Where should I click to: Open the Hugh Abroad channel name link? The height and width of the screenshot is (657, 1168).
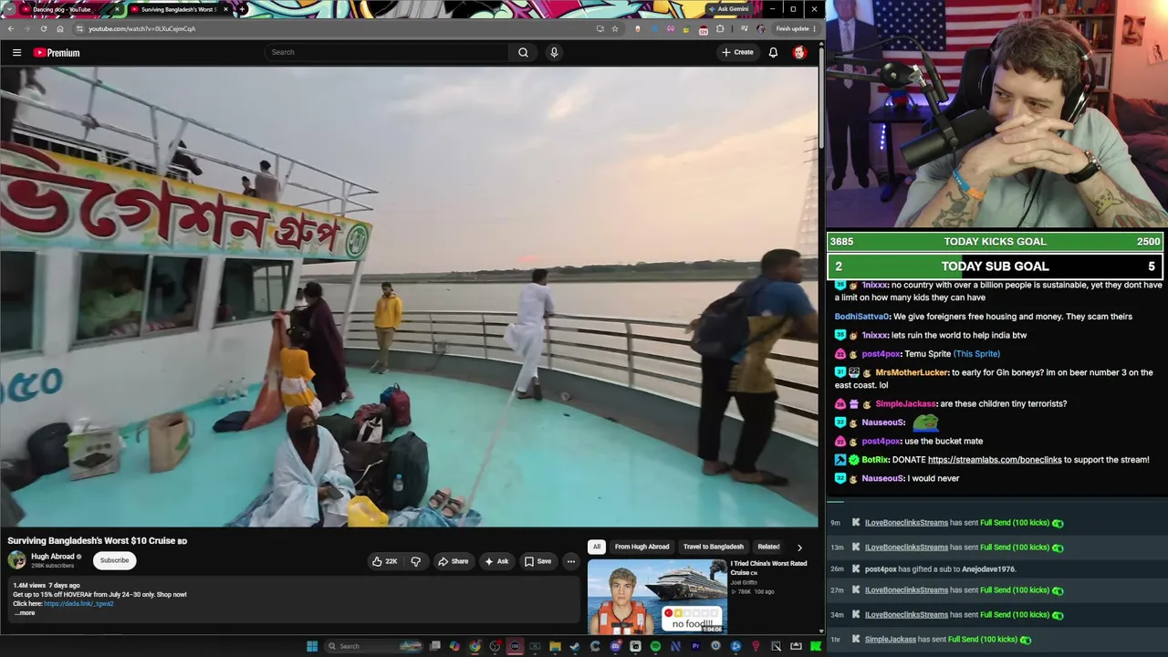point(53,557)
